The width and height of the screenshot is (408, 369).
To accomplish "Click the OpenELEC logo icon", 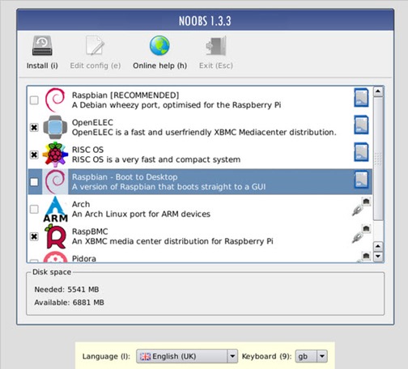I will tap(55, 127).
